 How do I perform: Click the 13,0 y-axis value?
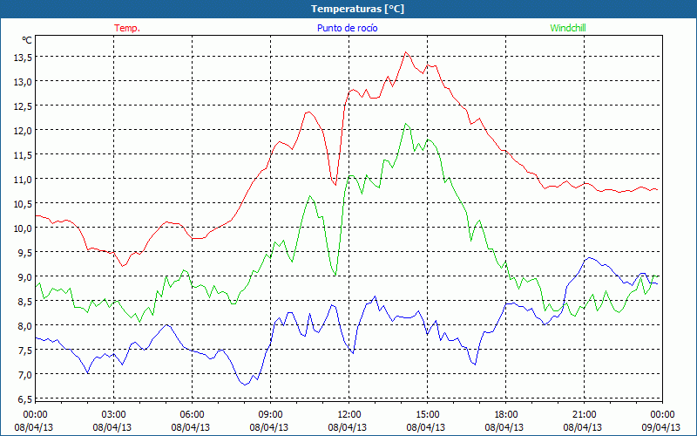23,81
